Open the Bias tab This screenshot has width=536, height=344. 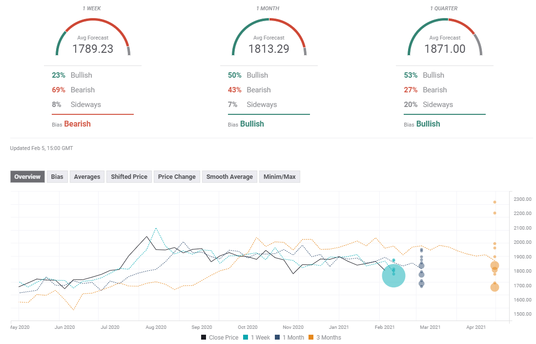(57, 177)
